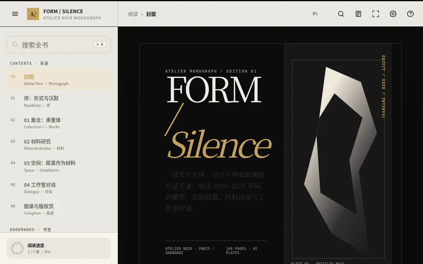Click the 0% progress indicator in header
423x264 pixels.
click(x=315, y=14)
